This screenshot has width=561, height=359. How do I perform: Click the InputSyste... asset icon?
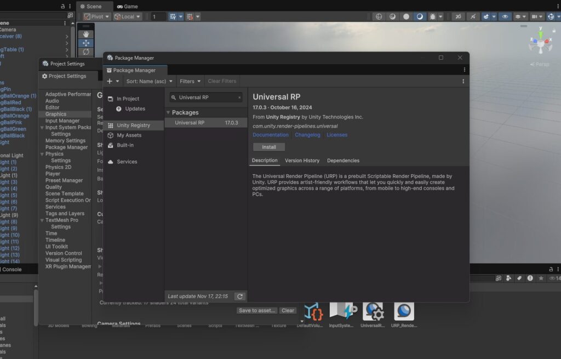[x=343, y=311]
